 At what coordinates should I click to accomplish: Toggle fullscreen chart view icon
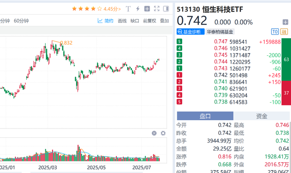(x=157, y=9)
